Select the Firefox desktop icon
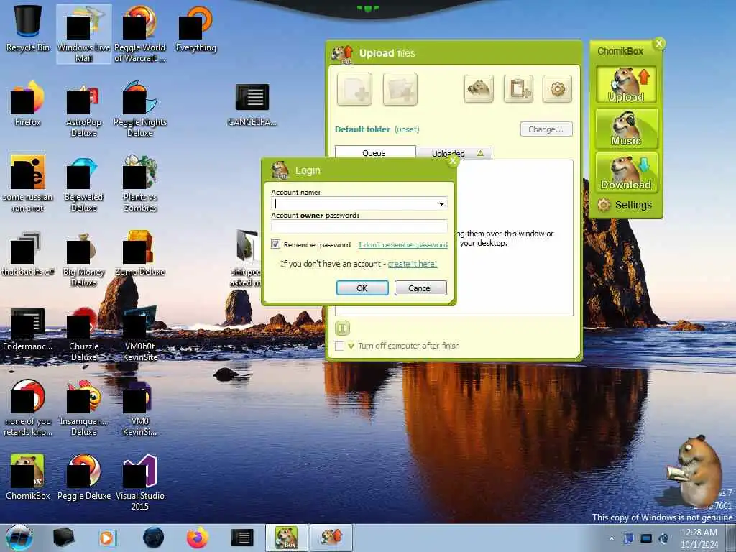 click(x=28, y=103)
